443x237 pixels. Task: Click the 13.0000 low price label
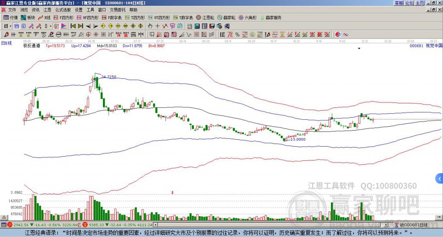298,139
